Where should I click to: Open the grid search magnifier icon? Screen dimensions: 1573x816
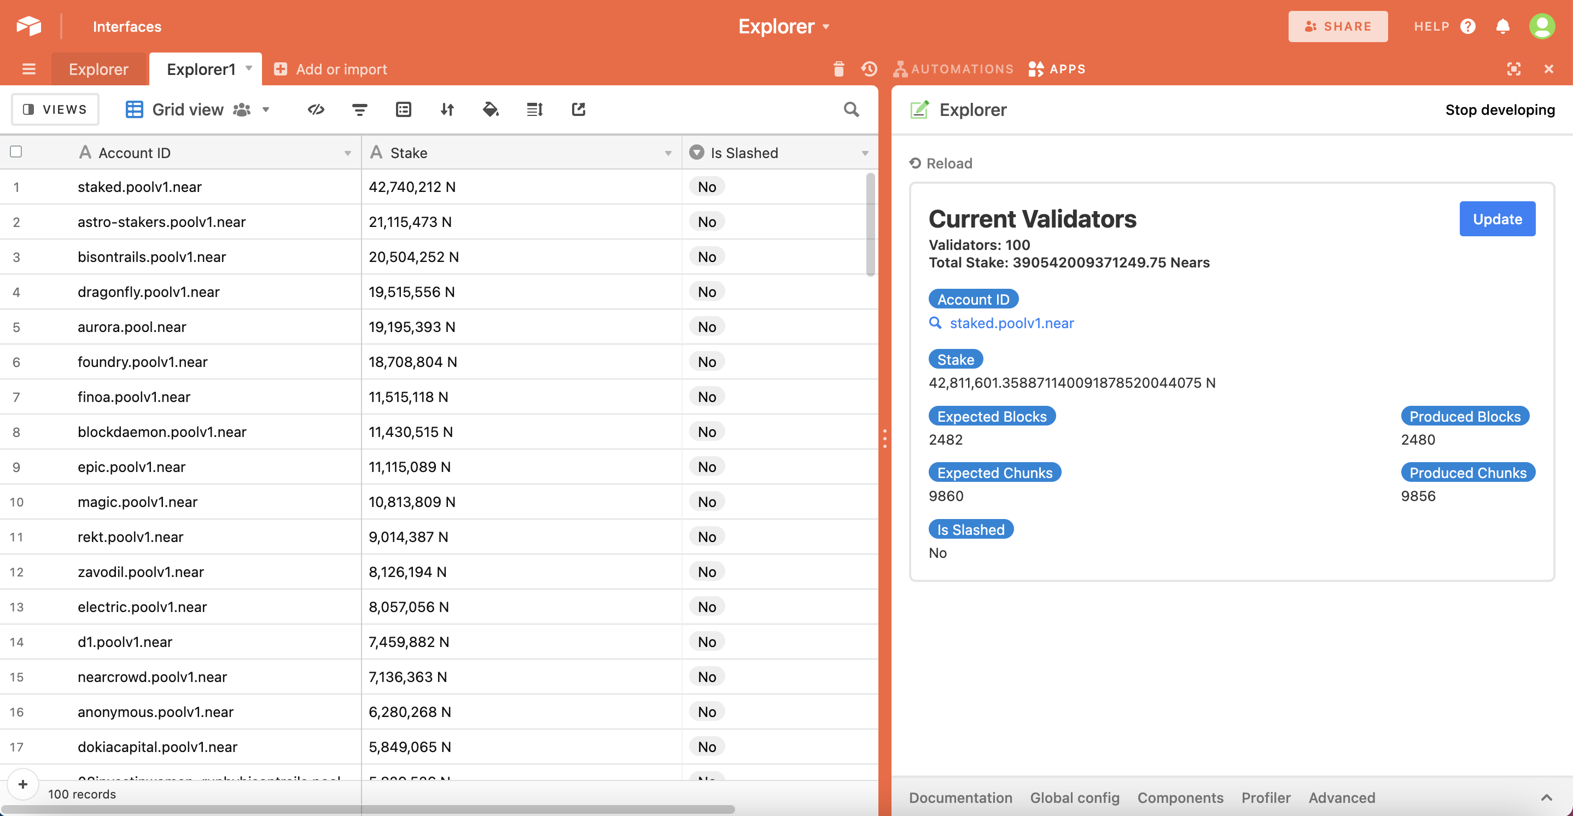[x=850, y=109]
